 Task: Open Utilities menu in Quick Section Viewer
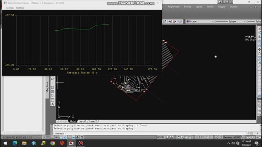pyautogui.click(x=20, y=8)
